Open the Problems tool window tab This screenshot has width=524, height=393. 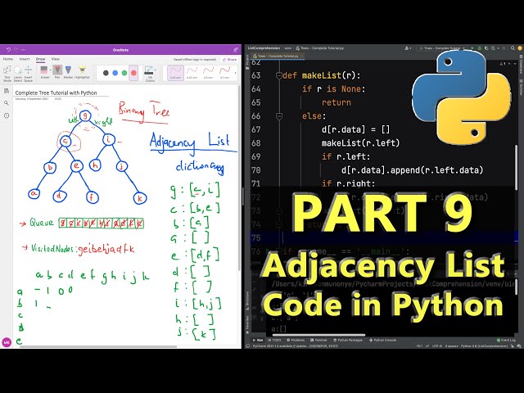pyautogui.click(x=296, y=341)
